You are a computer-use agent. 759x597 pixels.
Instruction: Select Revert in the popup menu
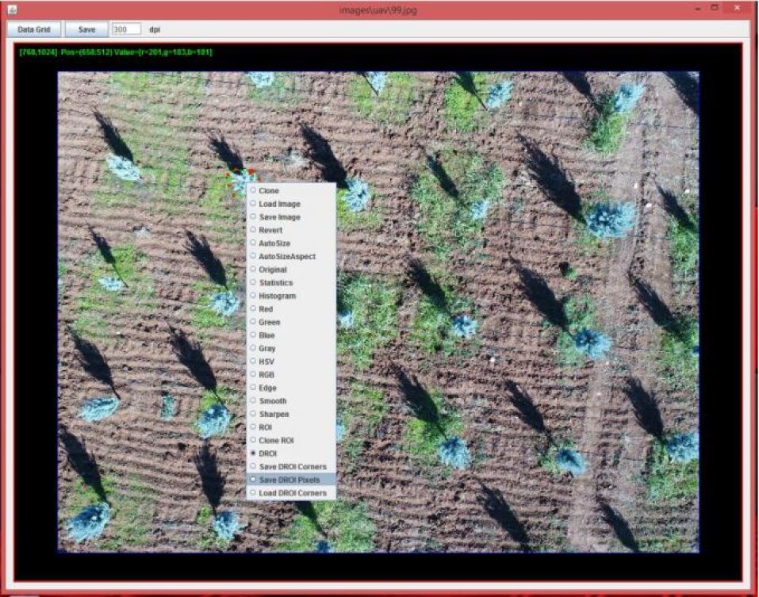[270, 230]
